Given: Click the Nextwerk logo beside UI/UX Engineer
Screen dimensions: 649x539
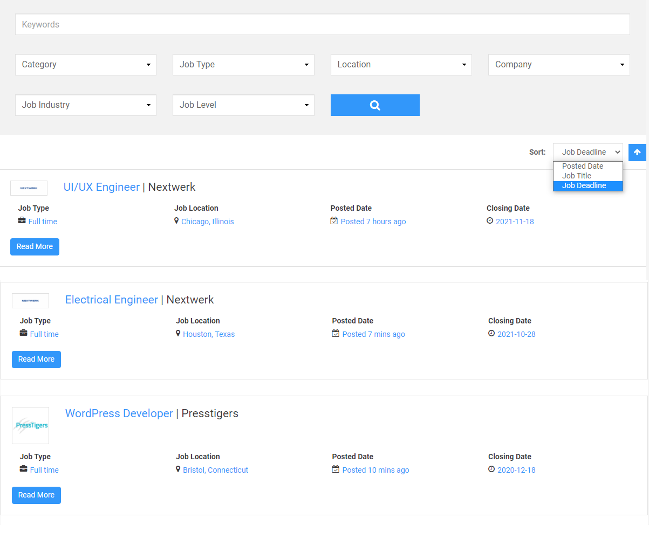Looking at the screenshot, I should (x=29, y=188).
